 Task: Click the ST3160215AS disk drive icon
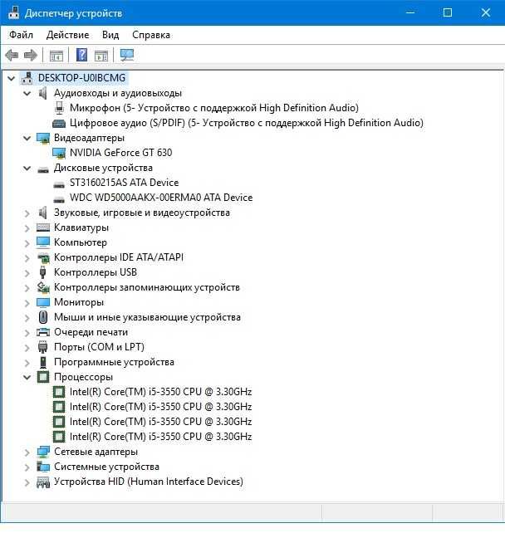pos(59,184)
